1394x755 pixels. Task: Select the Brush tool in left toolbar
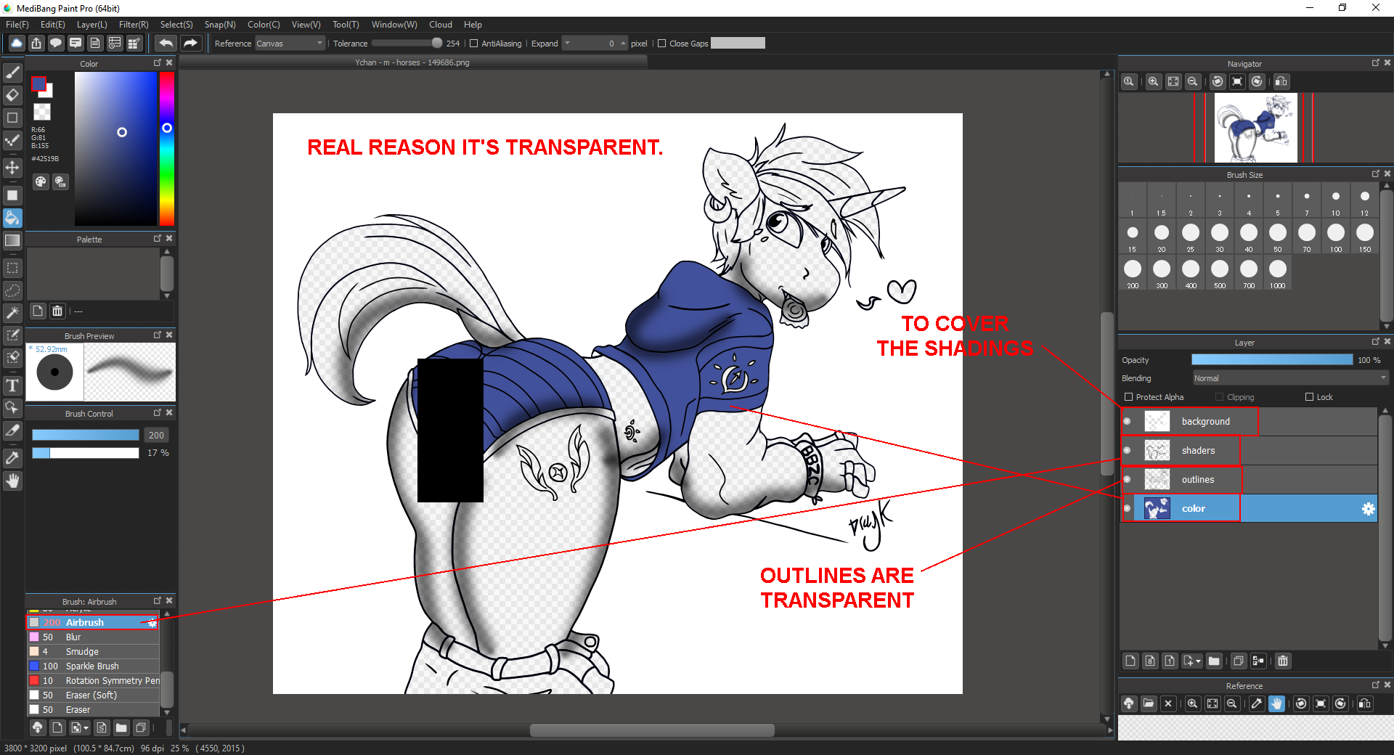pos(12,73)
